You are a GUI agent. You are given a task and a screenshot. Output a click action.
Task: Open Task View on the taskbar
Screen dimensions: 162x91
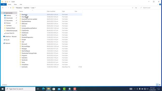pos(38,89)
